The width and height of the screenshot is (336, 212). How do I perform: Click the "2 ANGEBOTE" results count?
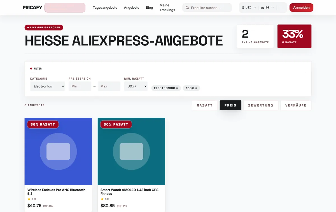click(34, 105)
